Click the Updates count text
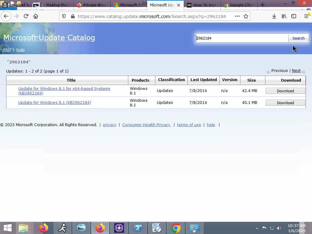 37,71
